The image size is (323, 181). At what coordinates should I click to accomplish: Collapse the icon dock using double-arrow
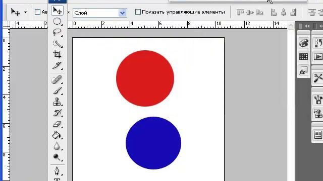click(x=307, y=26)
